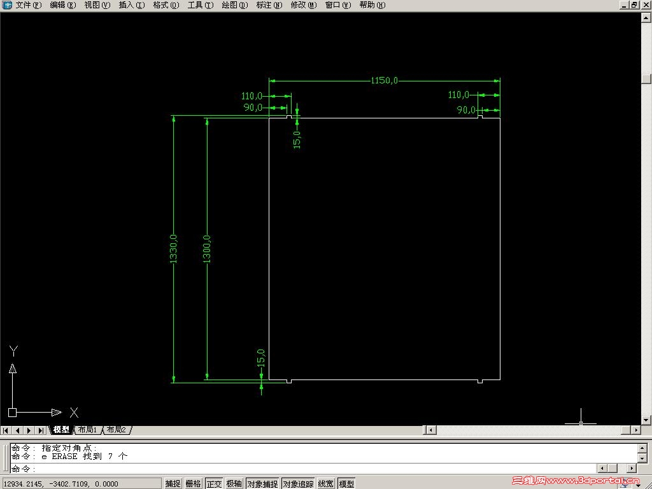Close the drawing document window
The height and width of the screenshot is (489, 652).
646,5
